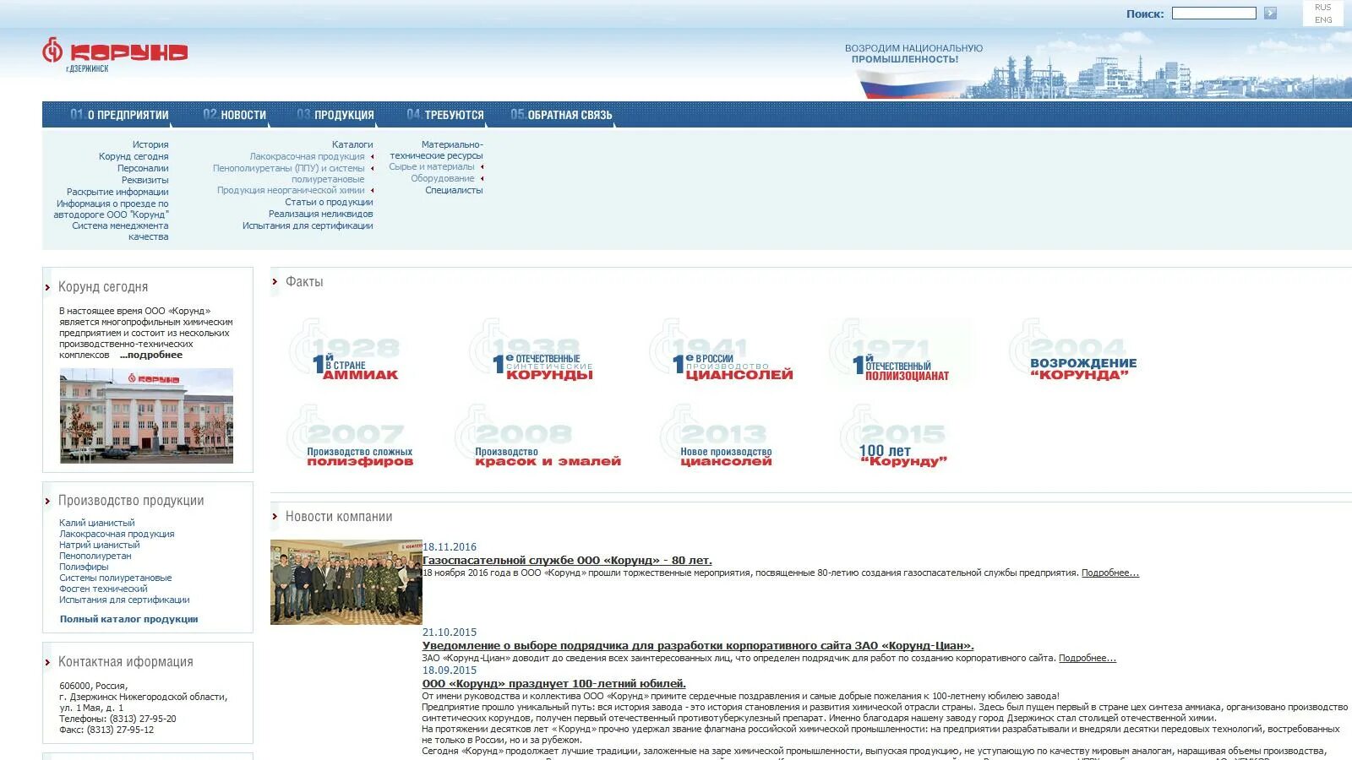This screenshot has height=760, width=1352.
Task: Expand Продукция неорганической химии submenu arrow
Action: [372, 190]
